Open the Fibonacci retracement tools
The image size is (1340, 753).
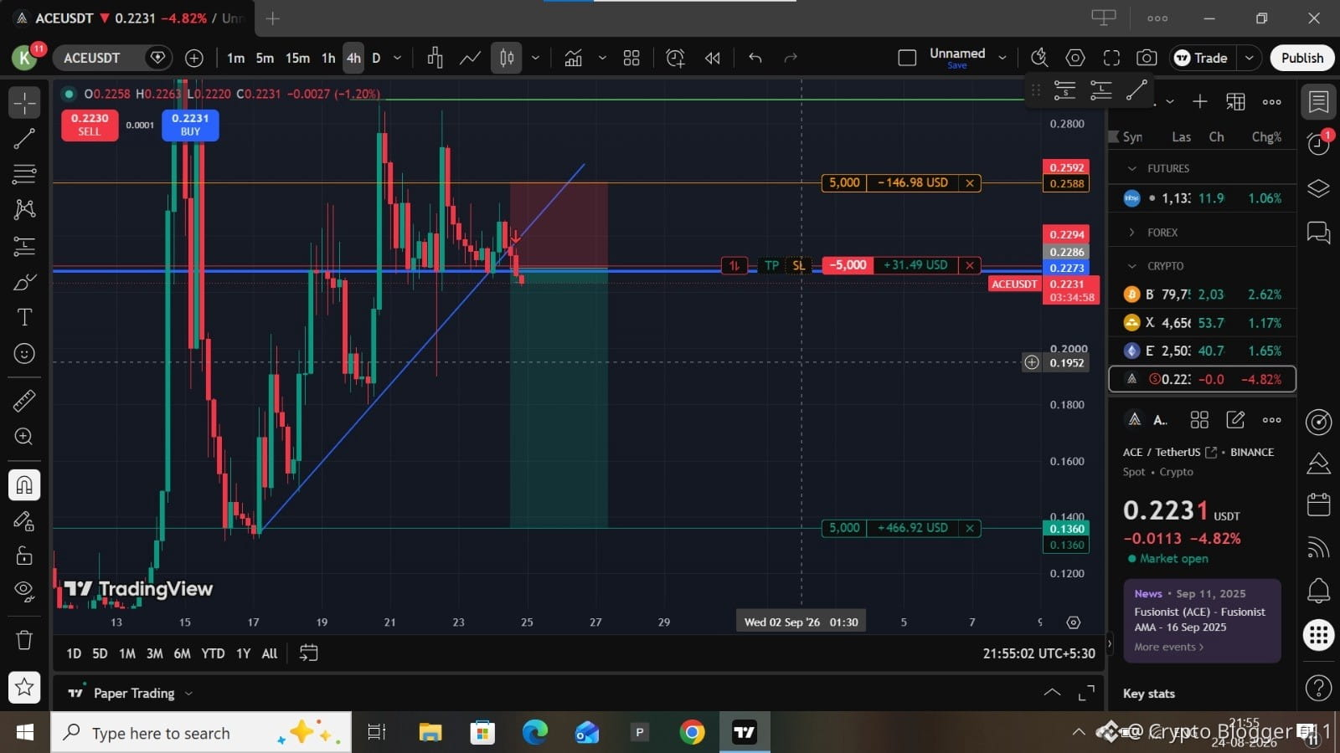(24, 174)
